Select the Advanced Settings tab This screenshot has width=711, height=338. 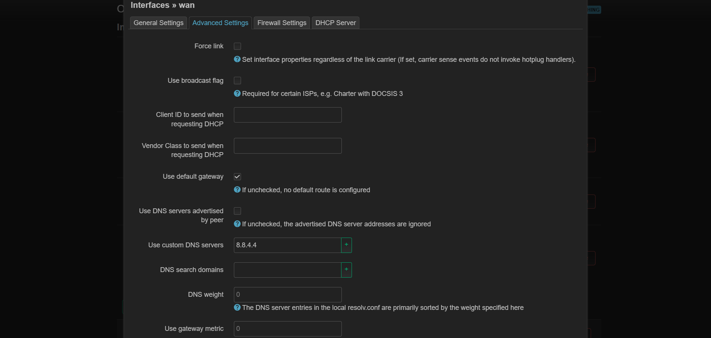[220, 23]
